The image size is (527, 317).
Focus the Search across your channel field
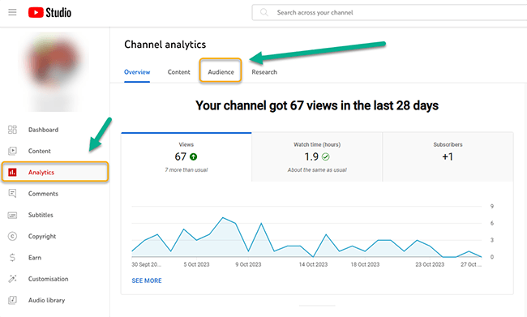click(390, 13)
